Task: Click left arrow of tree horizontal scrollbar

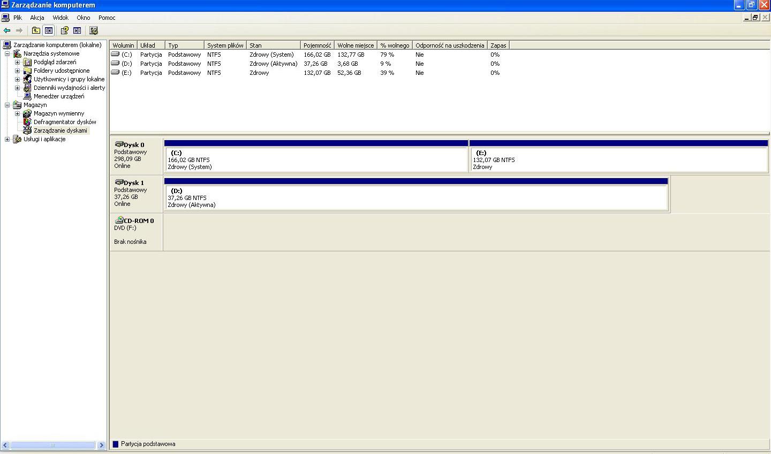Action: [x=5, y=445]
